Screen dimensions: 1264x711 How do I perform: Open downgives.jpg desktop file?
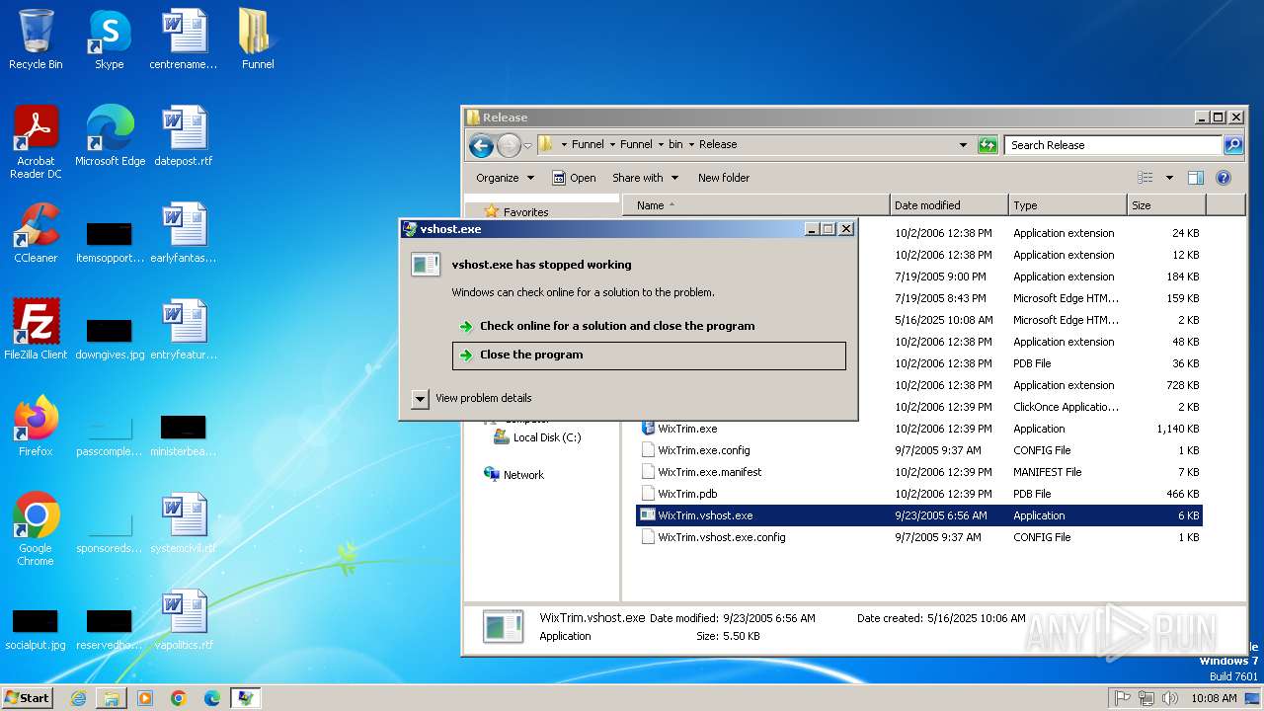pyautogui.click(x=110, y=340)
